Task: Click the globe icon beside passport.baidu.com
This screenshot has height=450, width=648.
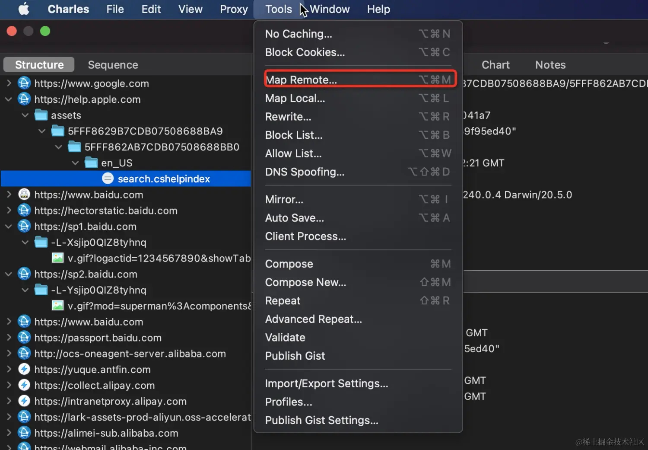Action: tap(24, 338)
